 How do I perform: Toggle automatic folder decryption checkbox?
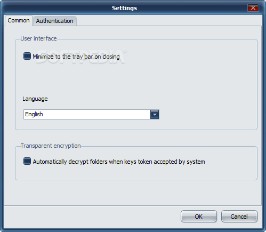27,161
